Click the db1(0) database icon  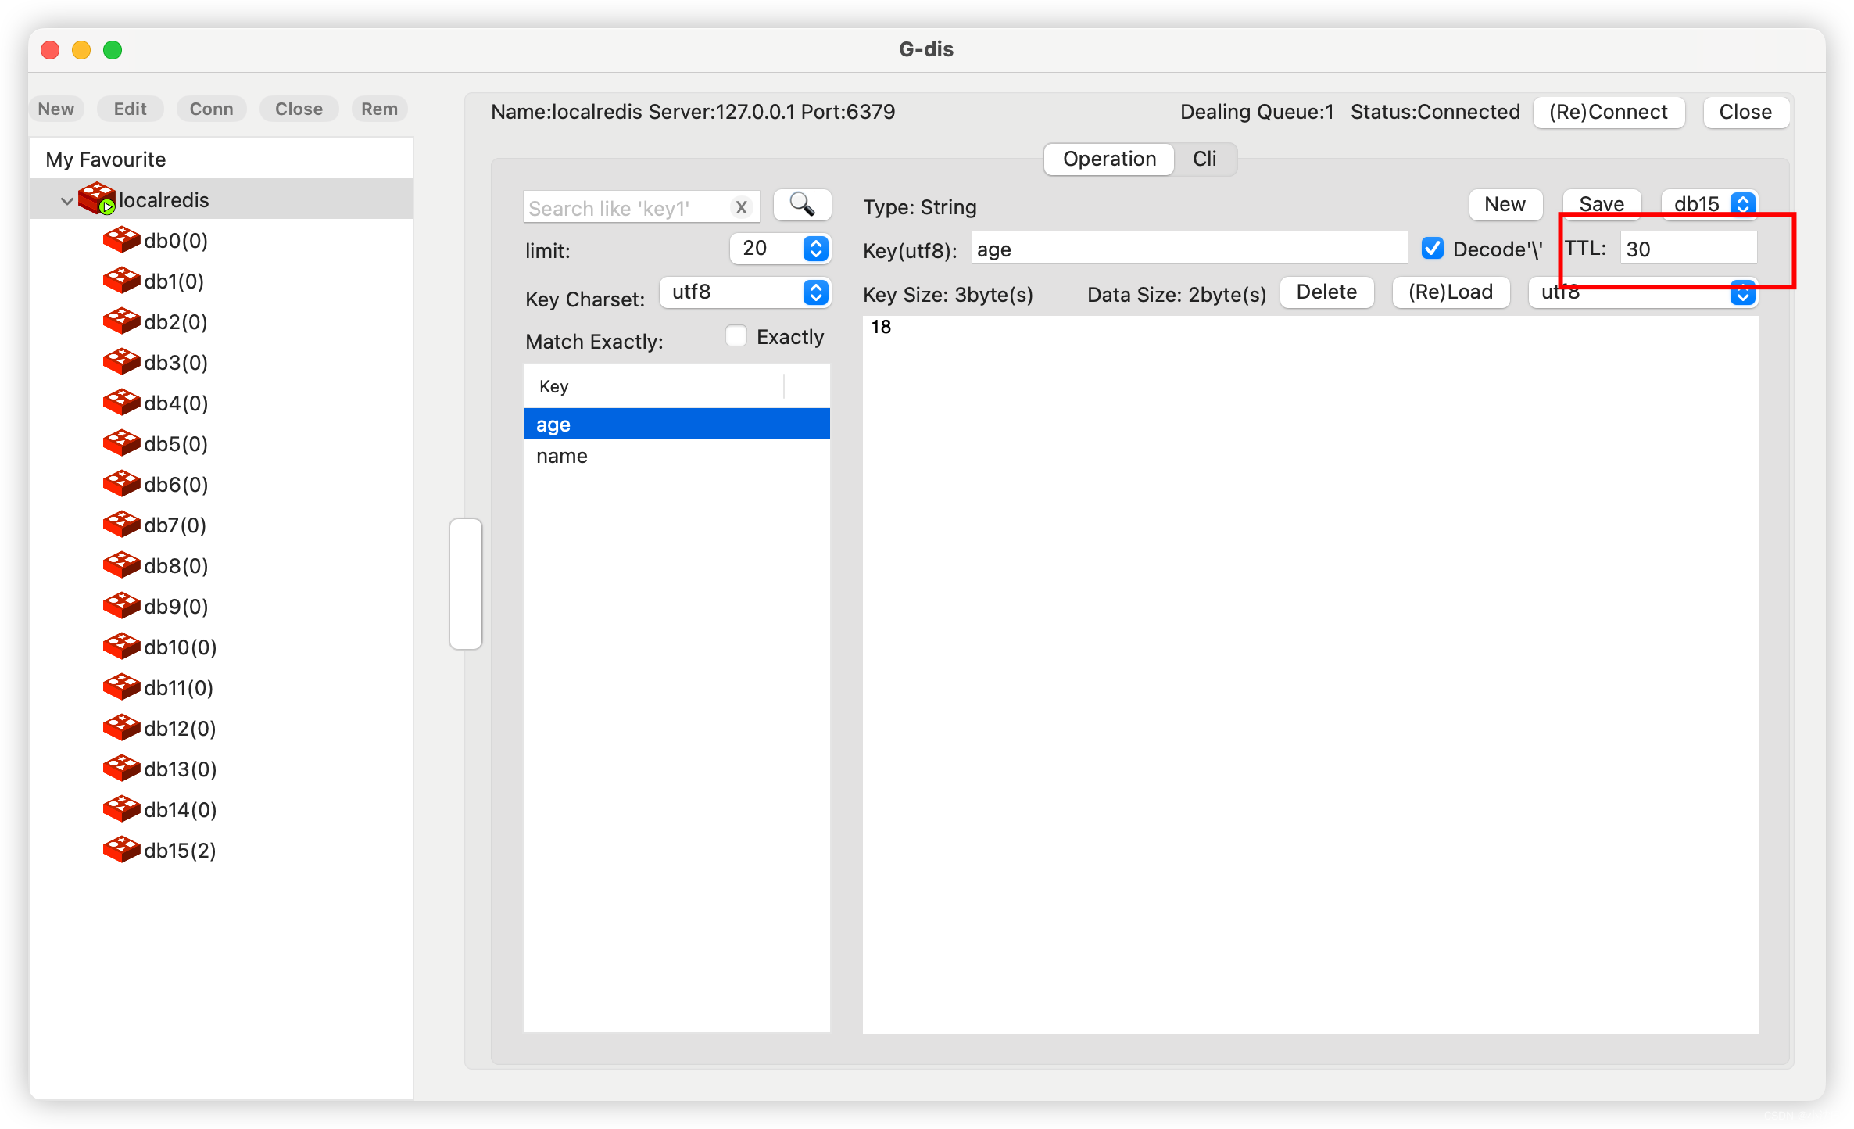pos(121,280)
